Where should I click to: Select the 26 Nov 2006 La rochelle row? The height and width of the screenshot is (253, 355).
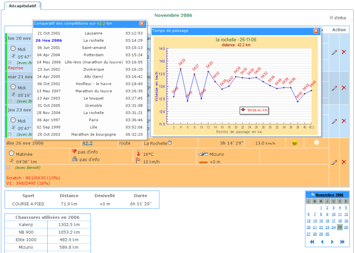90,40
